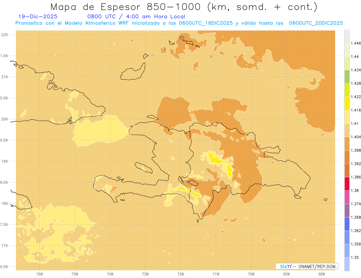Click the 74W longitude label
The height and width of the screenshot is (278, 361).
[x=110, y=274]
